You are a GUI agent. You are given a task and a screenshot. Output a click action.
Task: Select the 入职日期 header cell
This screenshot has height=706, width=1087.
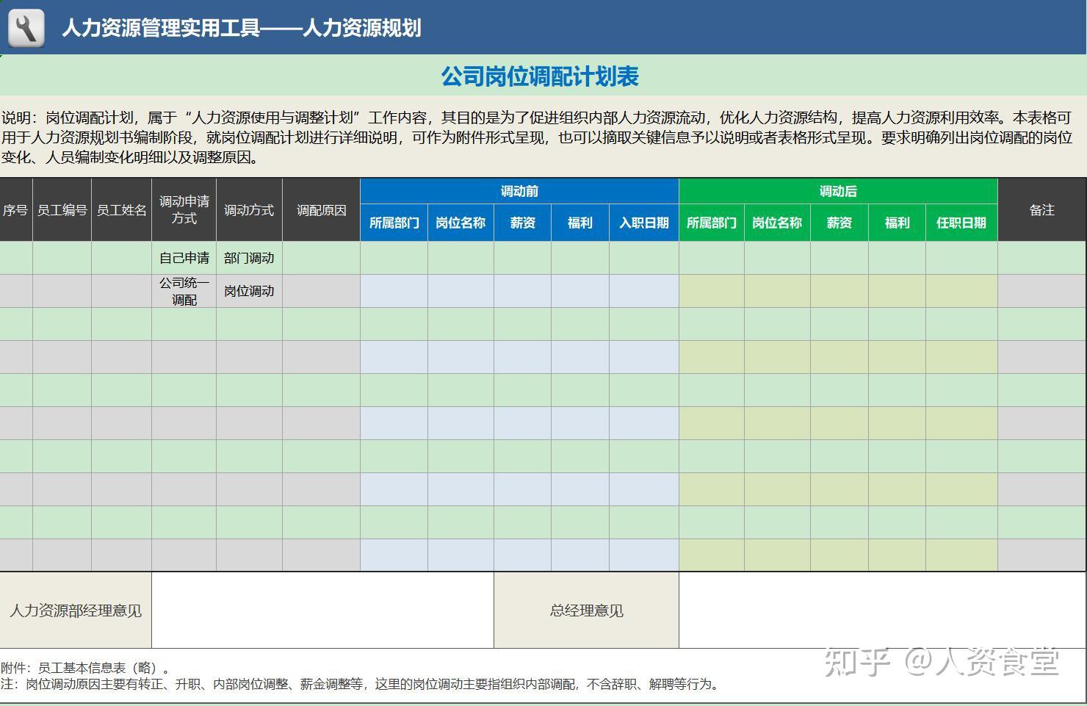pyautogui.click(x=643, y=223)
